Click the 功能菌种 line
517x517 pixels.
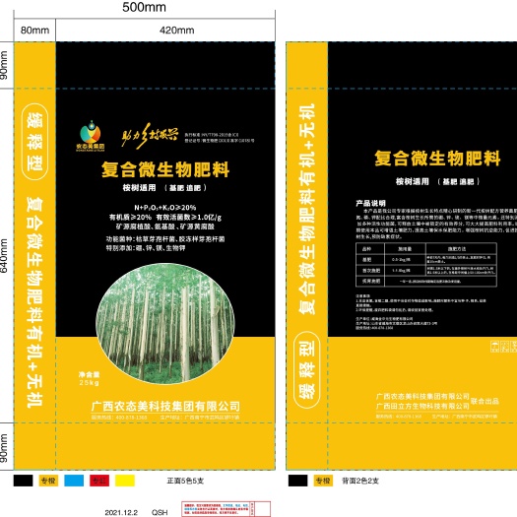tap(165, 239)
